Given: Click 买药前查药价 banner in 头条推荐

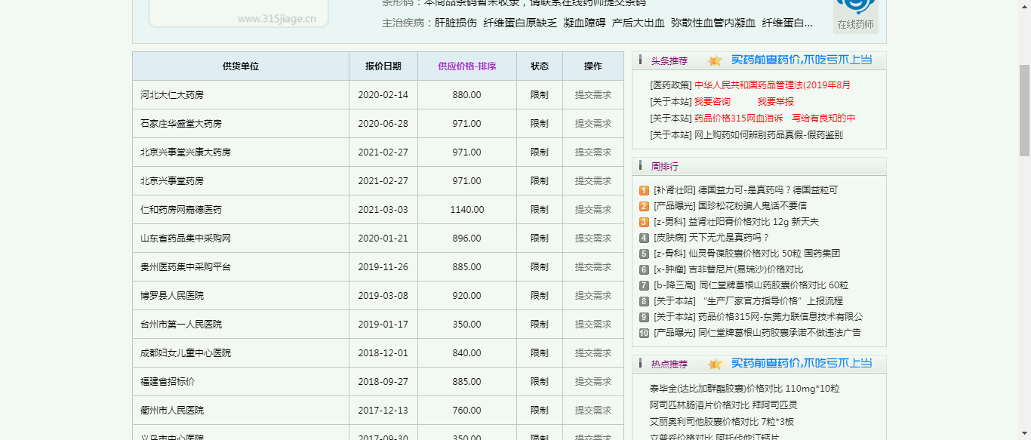Looking at the screenshot, I should click(802, 60).
